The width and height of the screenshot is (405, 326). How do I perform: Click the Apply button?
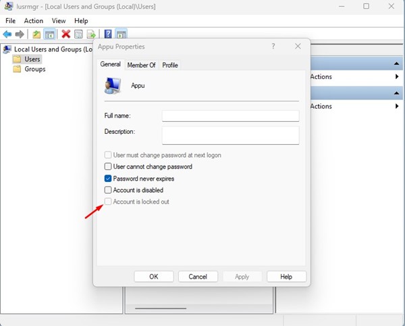click(242, 277)
